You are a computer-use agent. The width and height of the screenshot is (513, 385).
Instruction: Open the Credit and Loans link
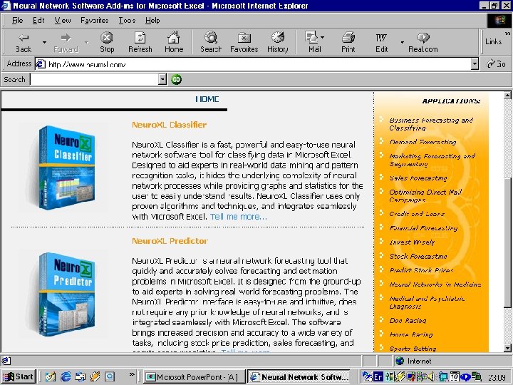[x=417, y=214]
